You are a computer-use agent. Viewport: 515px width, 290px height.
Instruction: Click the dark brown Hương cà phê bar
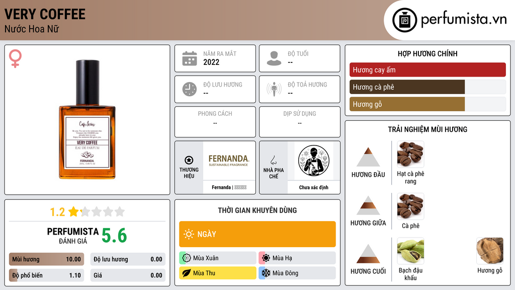pyautogui.click(x=407, y=87)
